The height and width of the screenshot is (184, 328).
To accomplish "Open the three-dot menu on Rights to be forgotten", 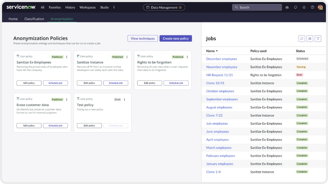I will point(187,57).
